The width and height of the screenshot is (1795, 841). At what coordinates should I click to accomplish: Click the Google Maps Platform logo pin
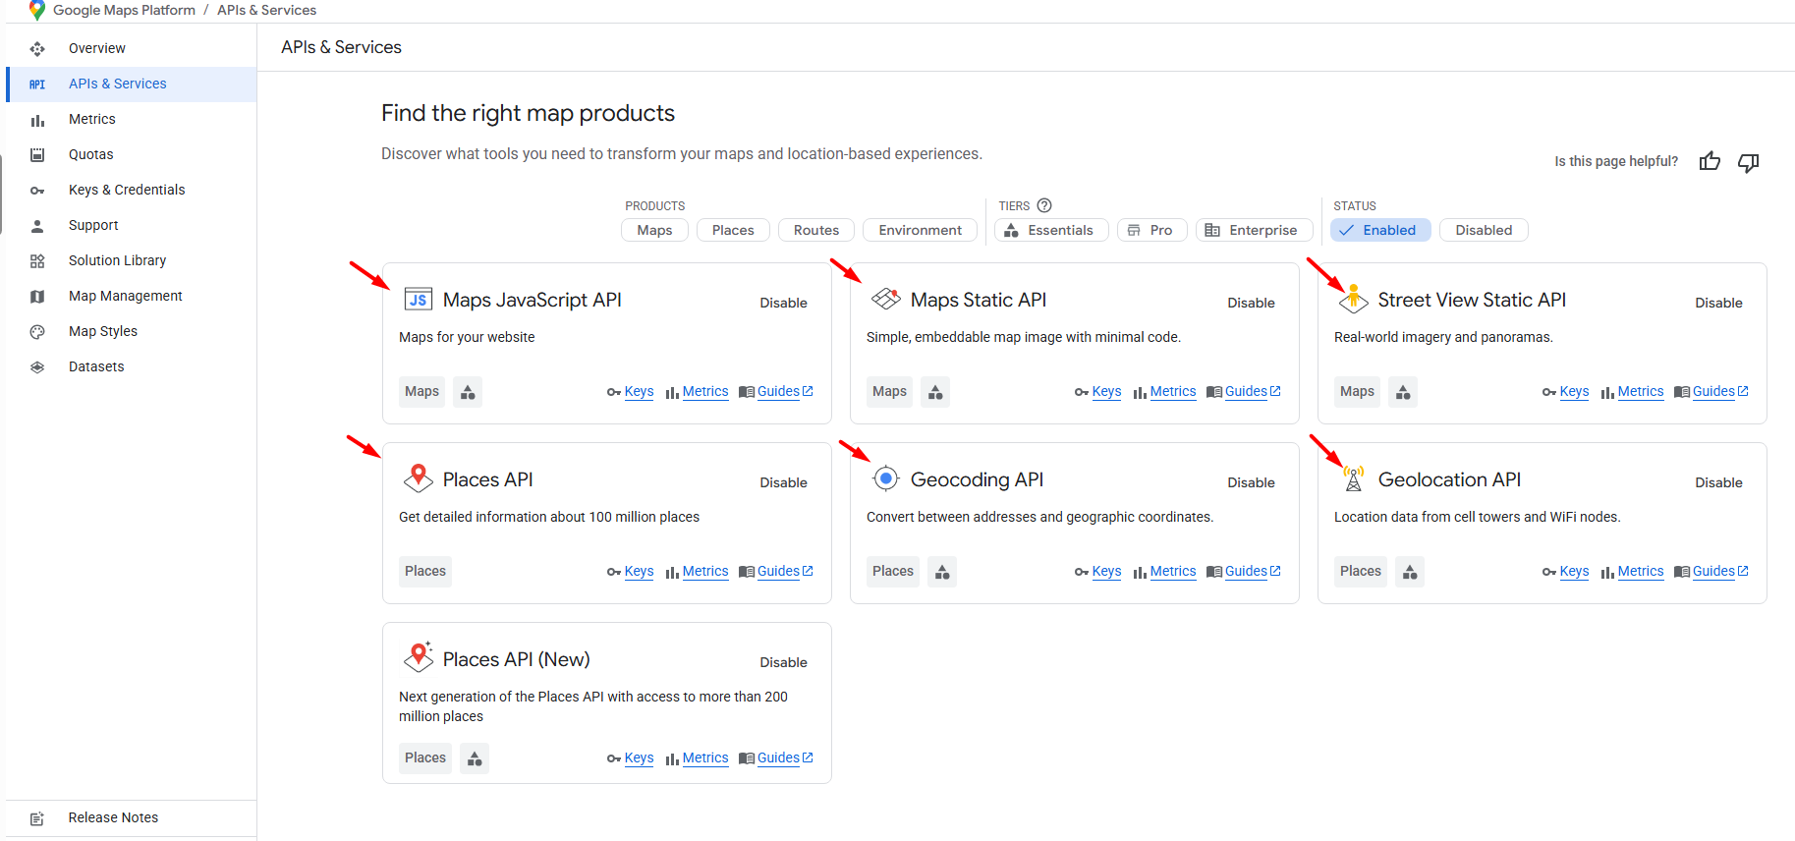point(37,11)
